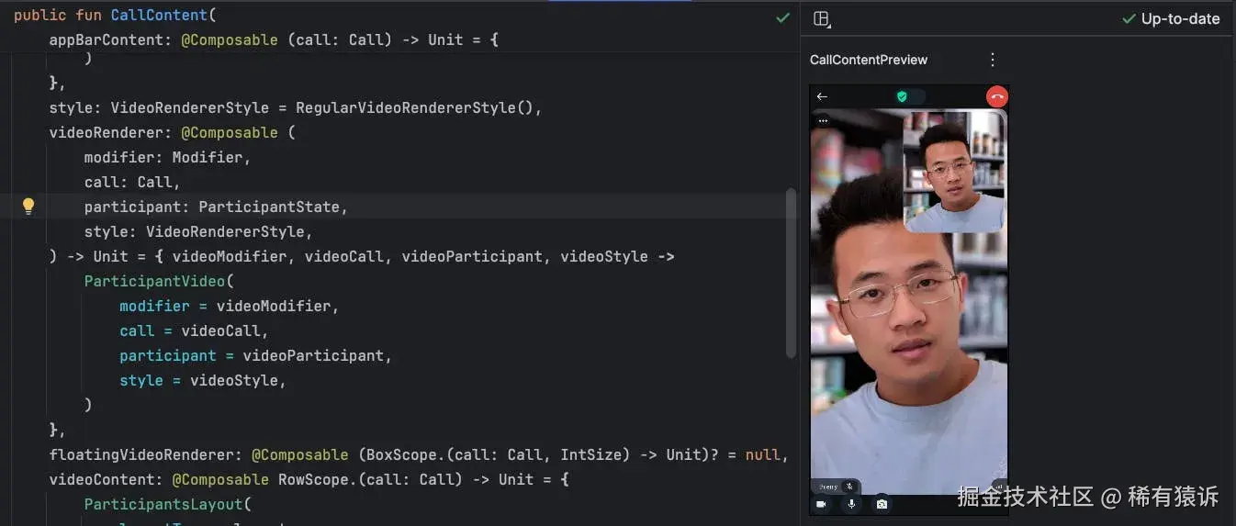Click RowScope in the videoContent line

click(313, 479)
